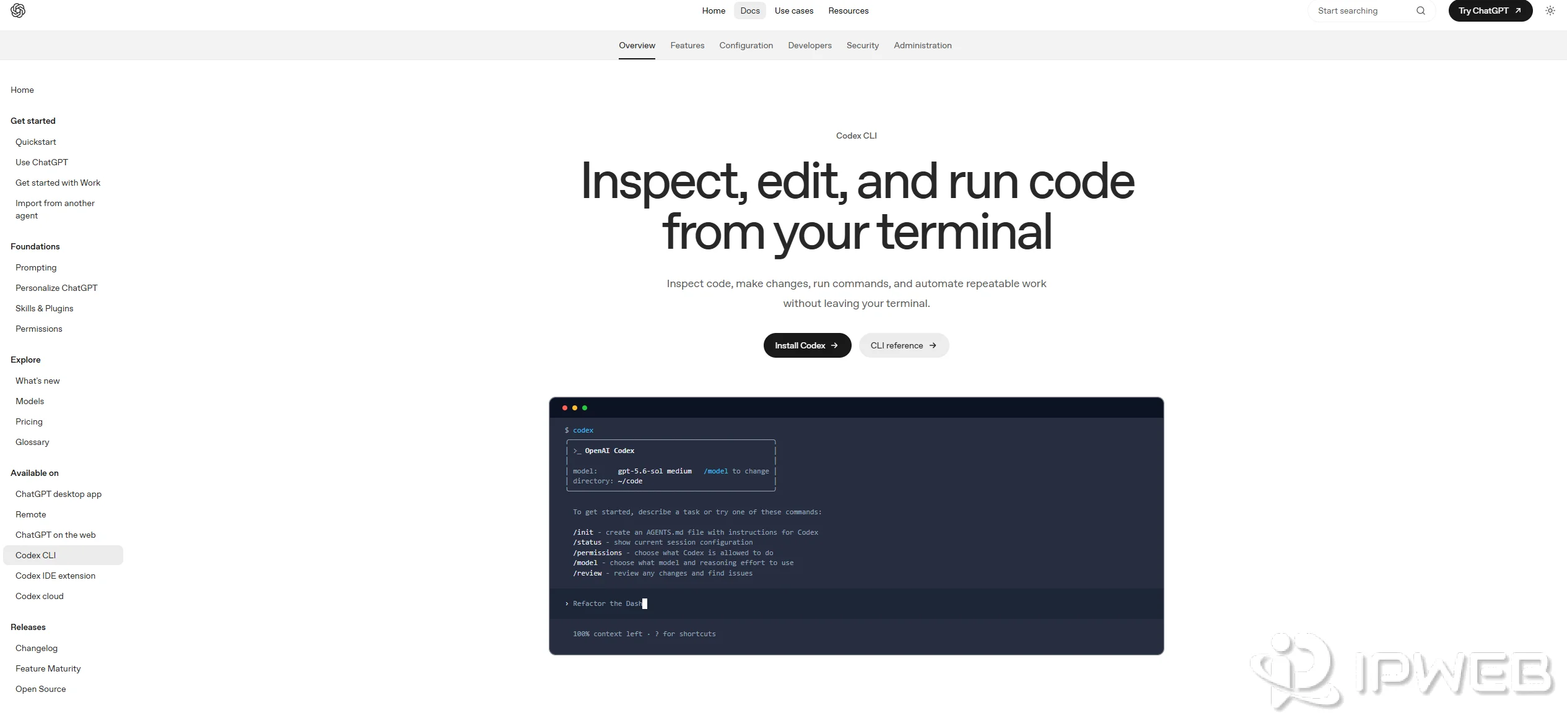Click the Install Codex button

click(x=806, y=345)
